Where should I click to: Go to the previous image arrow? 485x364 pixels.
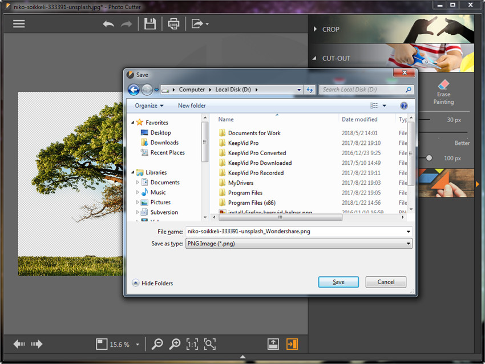(x=19, y=344)
